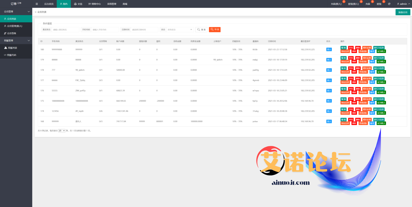Click 查看团队 for member ID 168
Image resolution: width=412 pixels, height=207 pixels.
pyautogui.click(x=363, y=123)
